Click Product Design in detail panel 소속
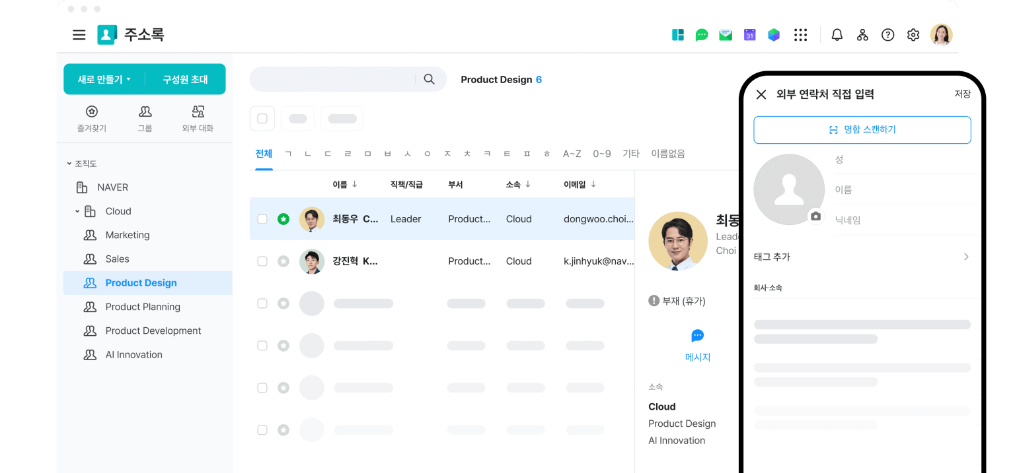1015x473 pixels. tap(682, 424)
